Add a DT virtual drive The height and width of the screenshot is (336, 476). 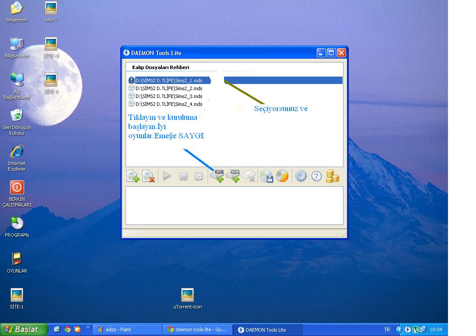217,176
